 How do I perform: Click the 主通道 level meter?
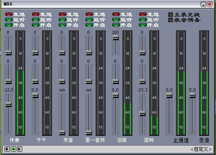(x=181, y=83)
